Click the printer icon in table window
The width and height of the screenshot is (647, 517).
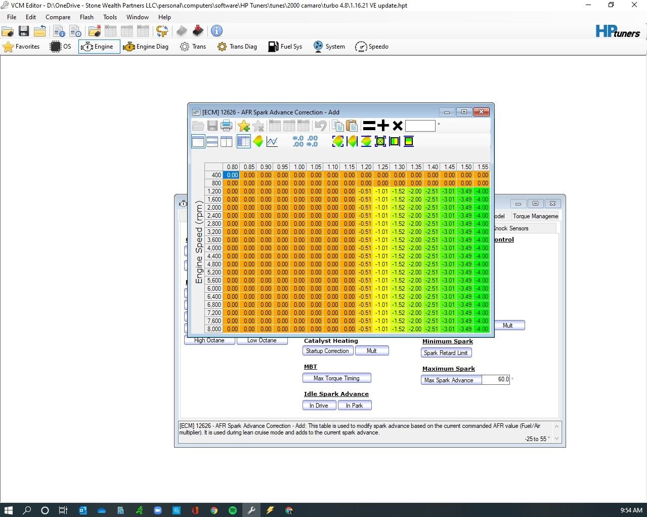point(227,126)
